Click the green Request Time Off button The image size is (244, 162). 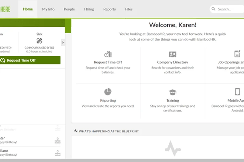point(30,60)
